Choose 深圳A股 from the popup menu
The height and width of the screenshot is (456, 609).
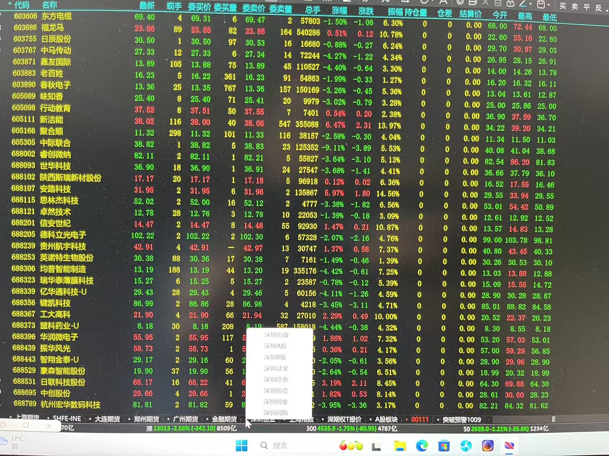(276, 346)
